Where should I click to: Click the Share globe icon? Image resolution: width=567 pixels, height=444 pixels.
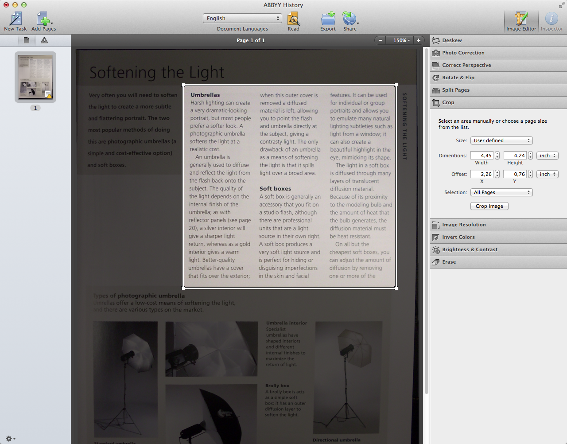349,19
